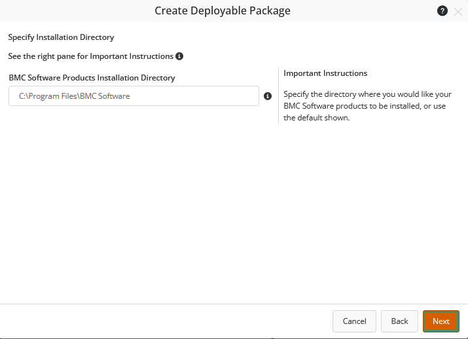Click the vertical divider beside Important Instructions
The width and height of the screenshot is (468, 339).
click(x=278, y=95)
